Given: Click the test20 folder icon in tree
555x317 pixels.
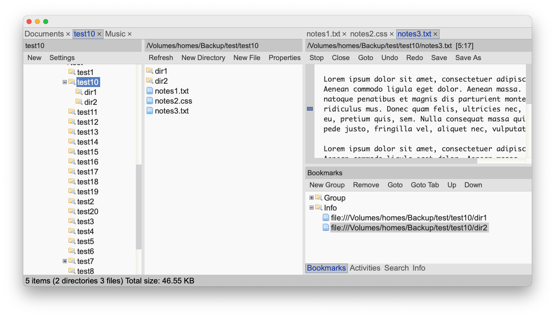Looking at the screenshot, I should (72, 211).
